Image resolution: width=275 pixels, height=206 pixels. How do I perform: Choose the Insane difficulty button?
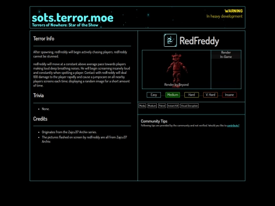229,95
